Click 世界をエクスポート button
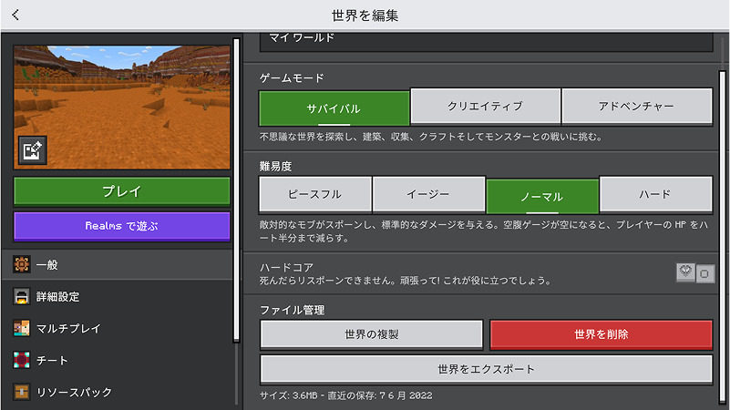The width and height of the screenshot is (730, 410). coord(486,370)
